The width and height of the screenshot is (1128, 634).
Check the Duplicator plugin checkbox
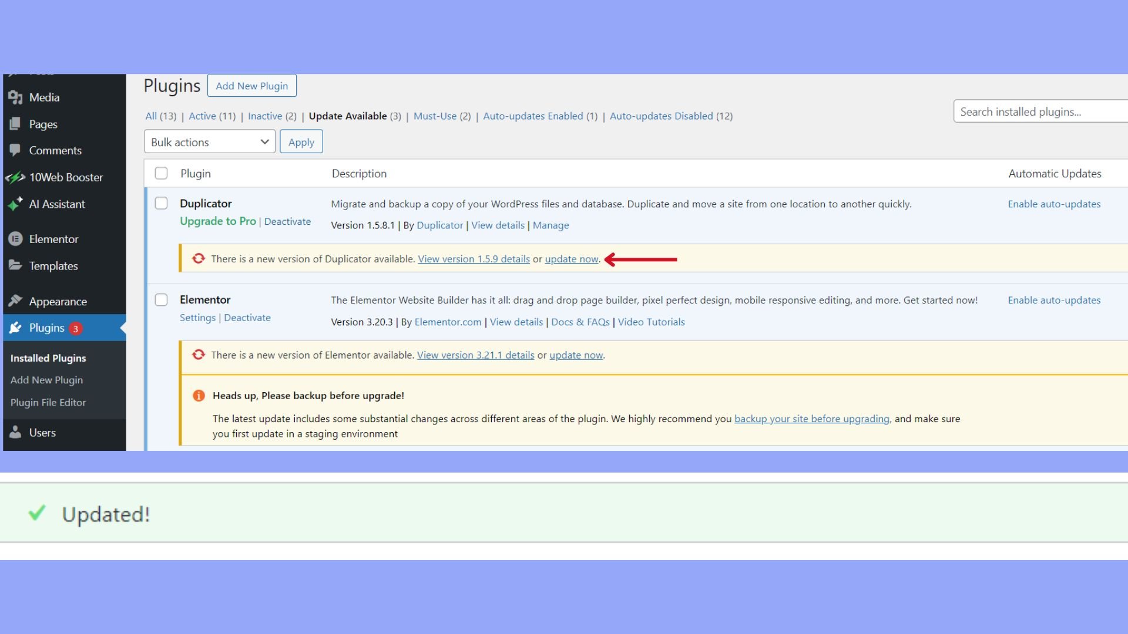click(162, 203)
